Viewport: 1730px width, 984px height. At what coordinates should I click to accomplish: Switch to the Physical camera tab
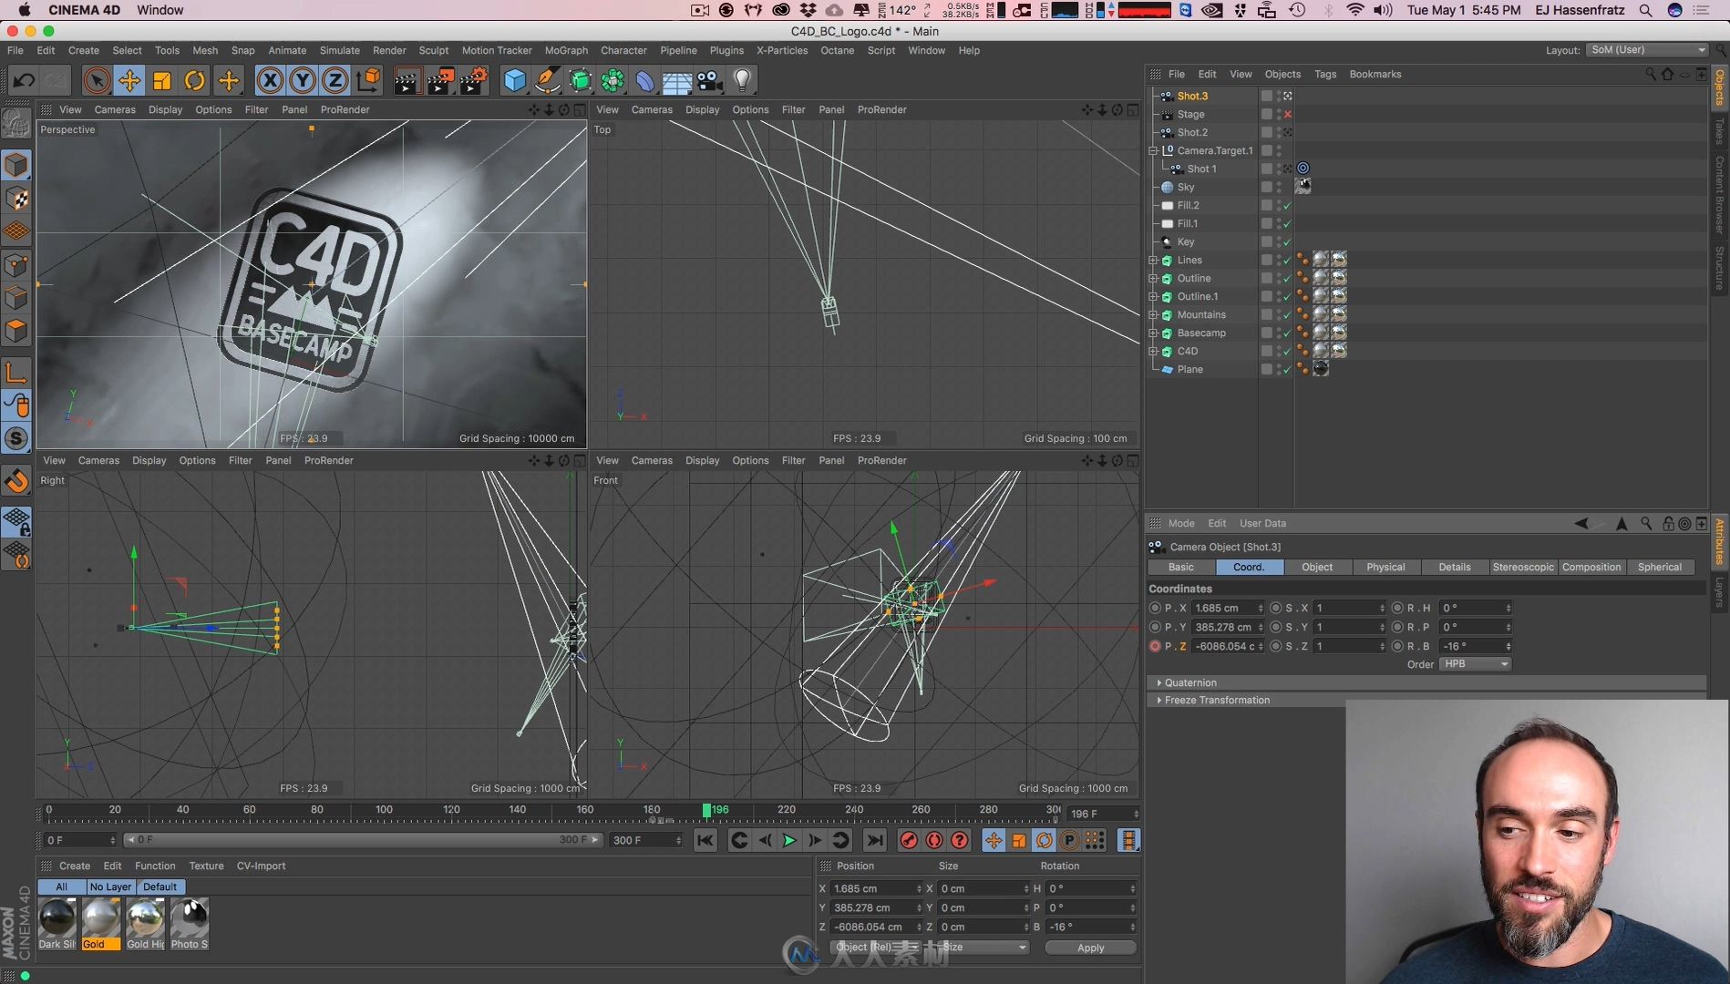pos(1385,567)
